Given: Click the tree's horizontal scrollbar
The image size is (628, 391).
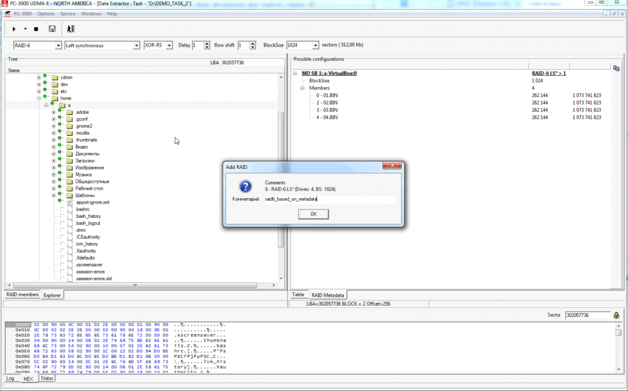Looking at the screenshot, I should [141, 286].
